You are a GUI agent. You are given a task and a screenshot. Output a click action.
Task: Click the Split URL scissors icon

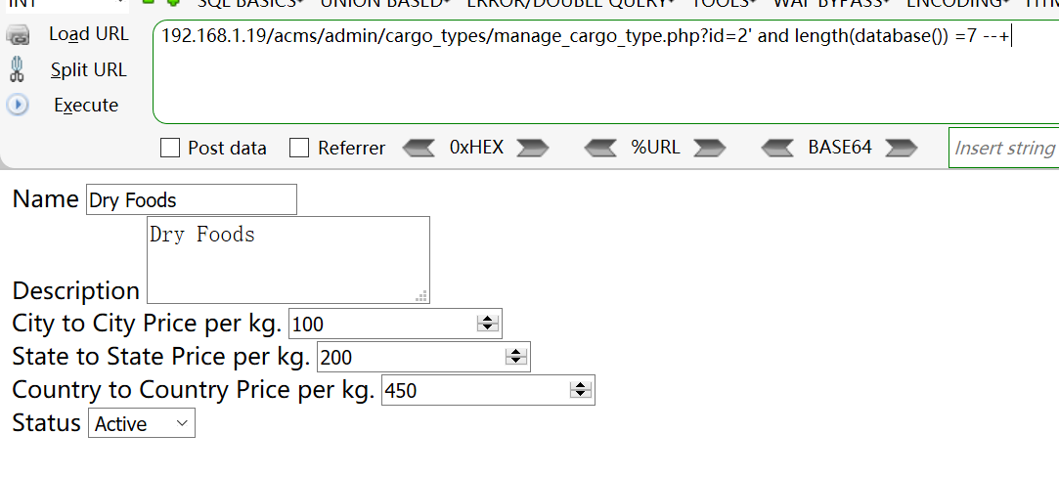pyautogui.click(x=18, y=69)
